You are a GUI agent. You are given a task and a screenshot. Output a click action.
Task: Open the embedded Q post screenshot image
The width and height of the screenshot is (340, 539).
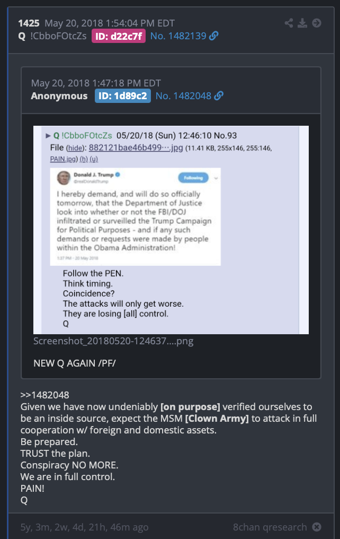point(171,230)
